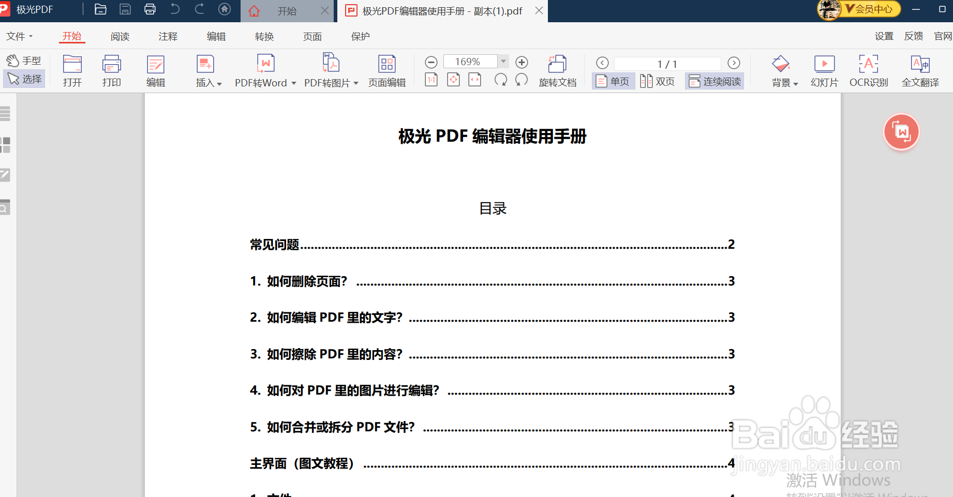The height and width of the screenshot is (497, 953).
Task: Click the Open (打开) toolbar button
Action: click(72, 71)
